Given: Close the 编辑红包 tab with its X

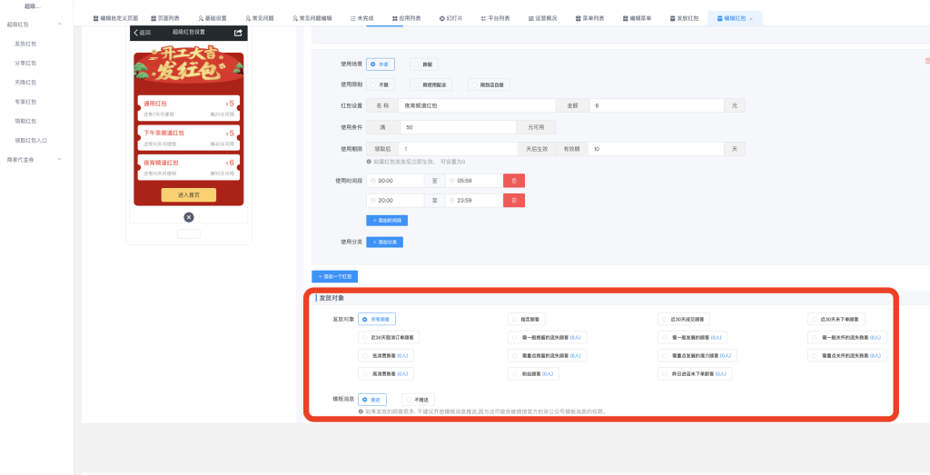Looking at the screenshot, I should click(x=751, y=18).
